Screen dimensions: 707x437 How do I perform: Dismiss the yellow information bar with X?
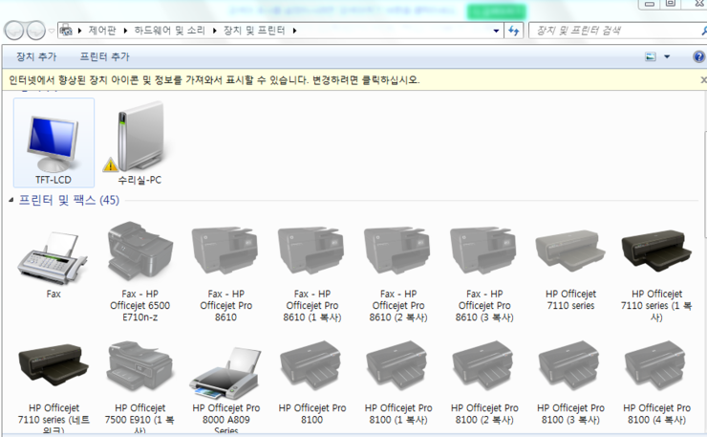click(702, 80)
